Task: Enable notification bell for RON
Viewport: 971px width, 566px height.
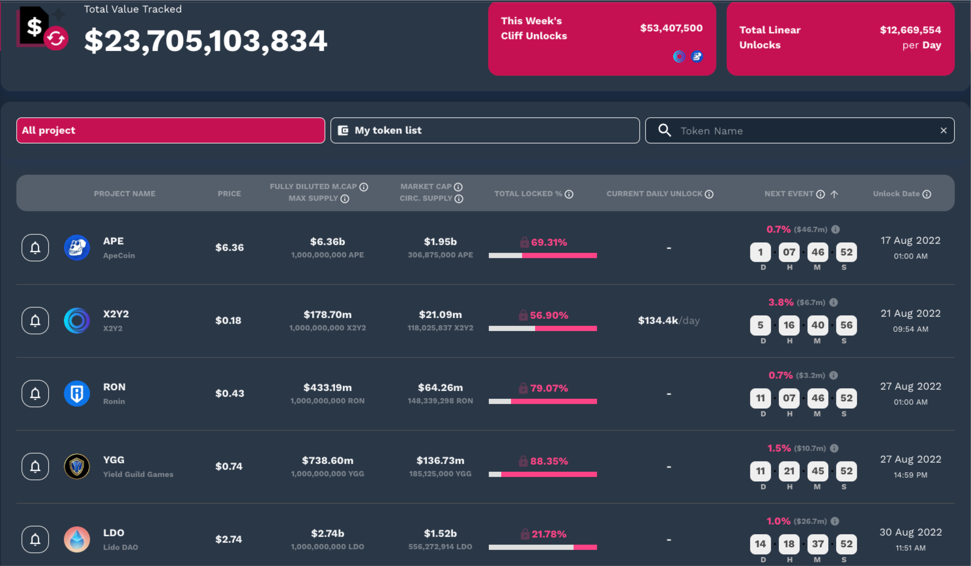Action: pos(35,393)
